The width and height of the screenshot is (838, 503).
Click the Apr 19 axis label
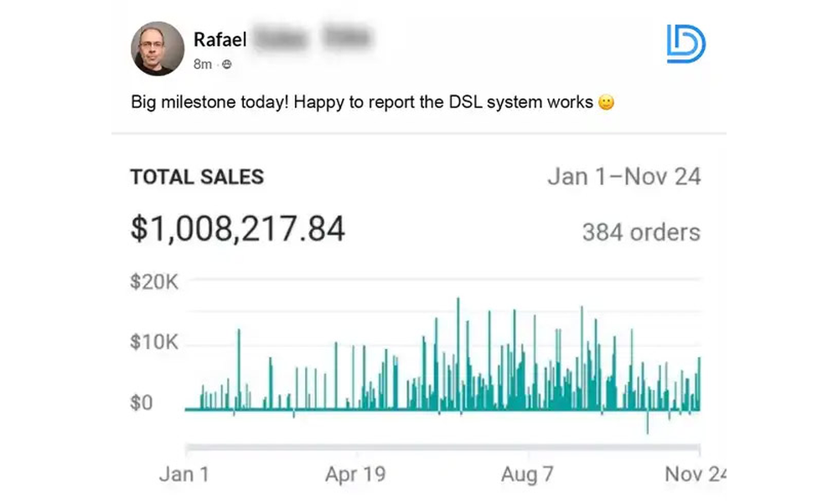(355, 474)
